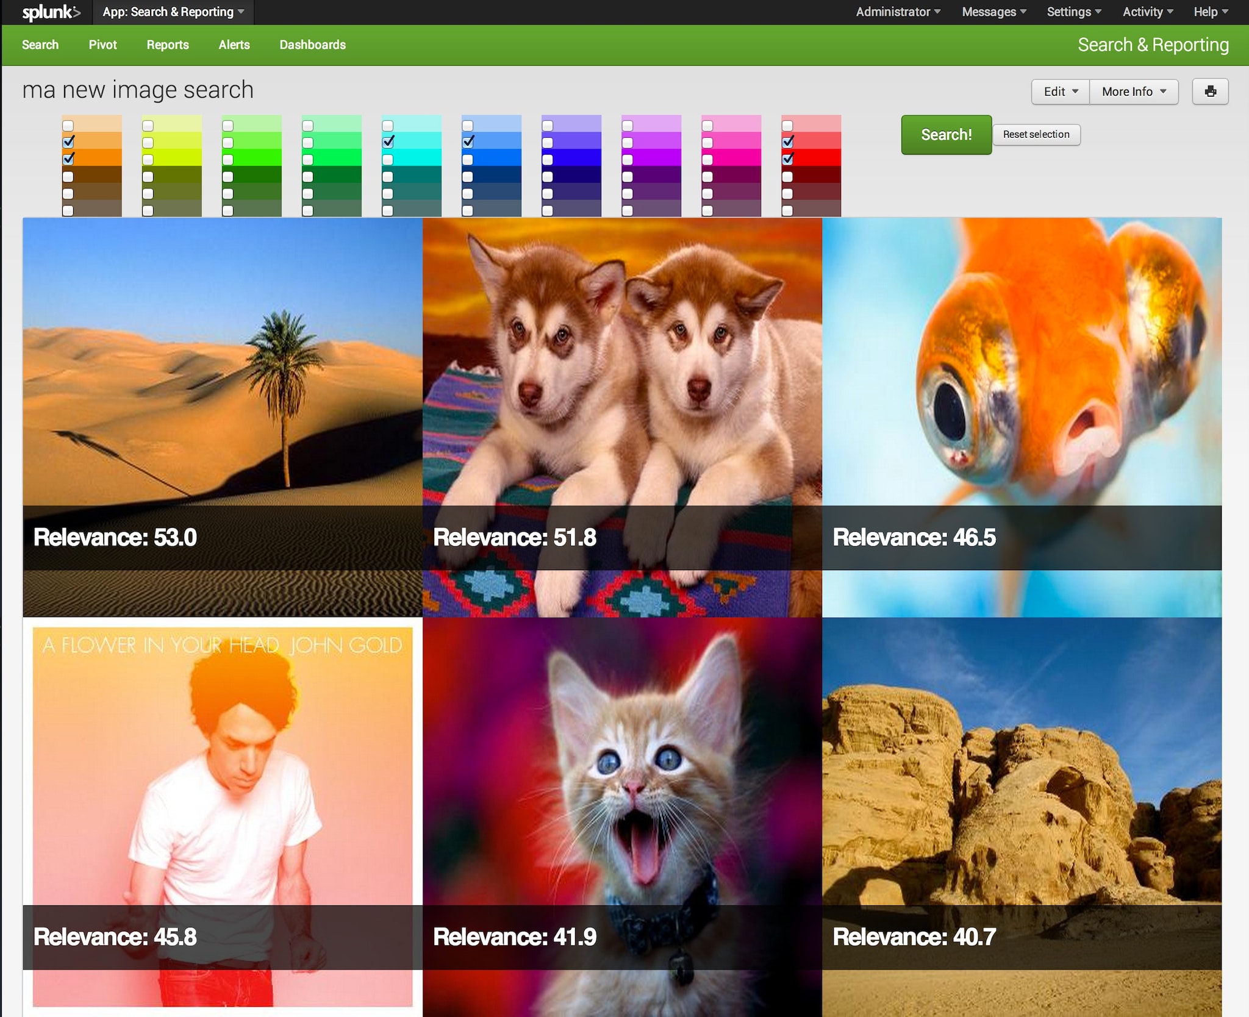Viewport: 1249px width, 1017px height.
Task: Click the 'ma new image search' title
Action: pos(138,90)
